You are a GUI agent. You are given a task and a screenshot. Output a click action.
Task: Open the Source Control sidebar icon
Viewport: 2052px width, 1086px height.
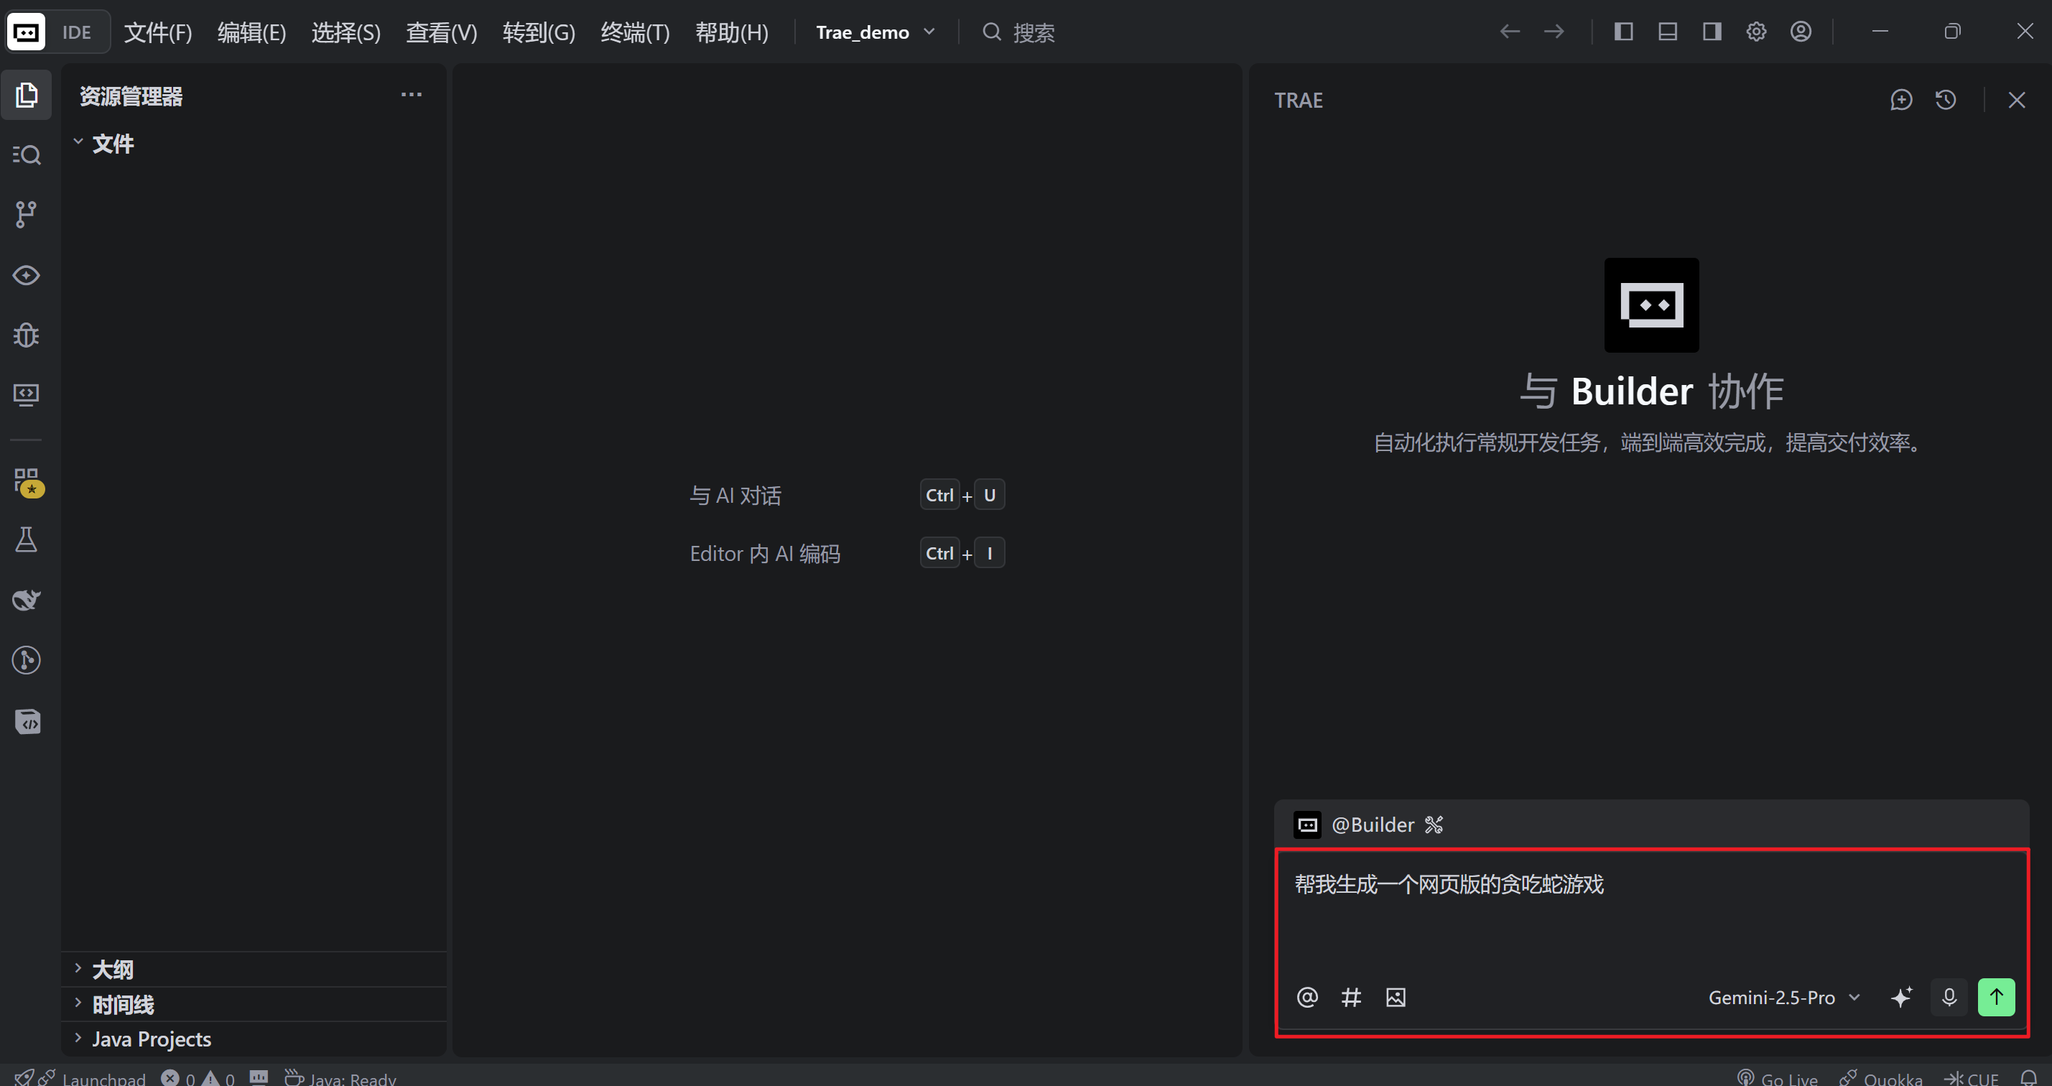(27, 214)
